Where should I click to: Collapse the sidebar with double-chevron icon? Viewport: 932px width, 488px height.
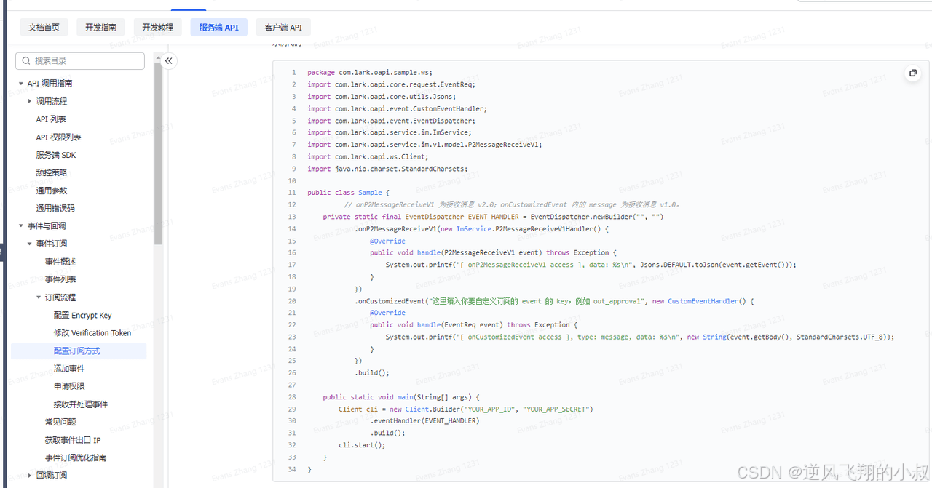[169, 61]
